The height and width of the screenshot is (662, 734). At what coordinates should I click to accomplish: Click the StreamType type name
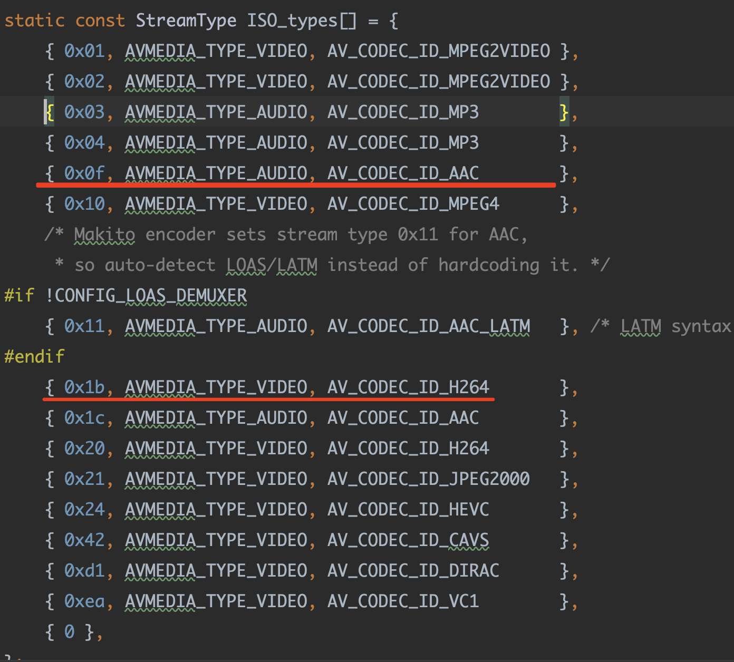(x=186, y=21)
